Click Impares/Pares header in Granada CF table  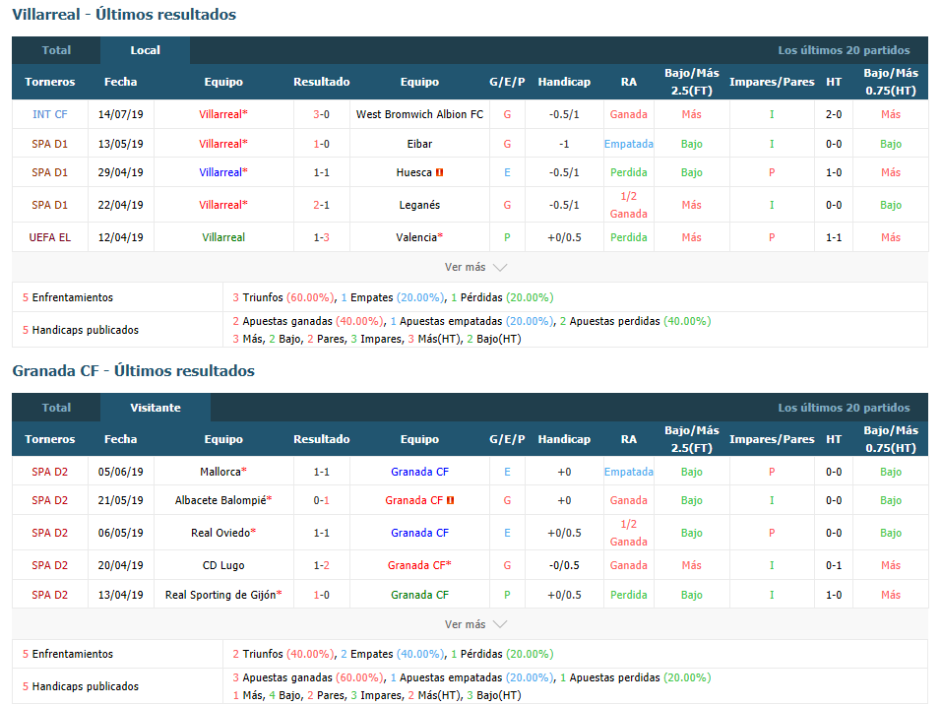(772, 439)
